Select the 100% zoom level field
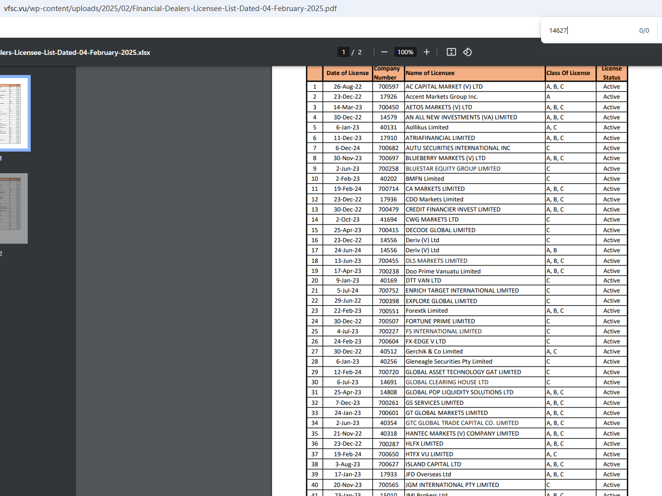This screenshot has width=662, height=496. 405,52
